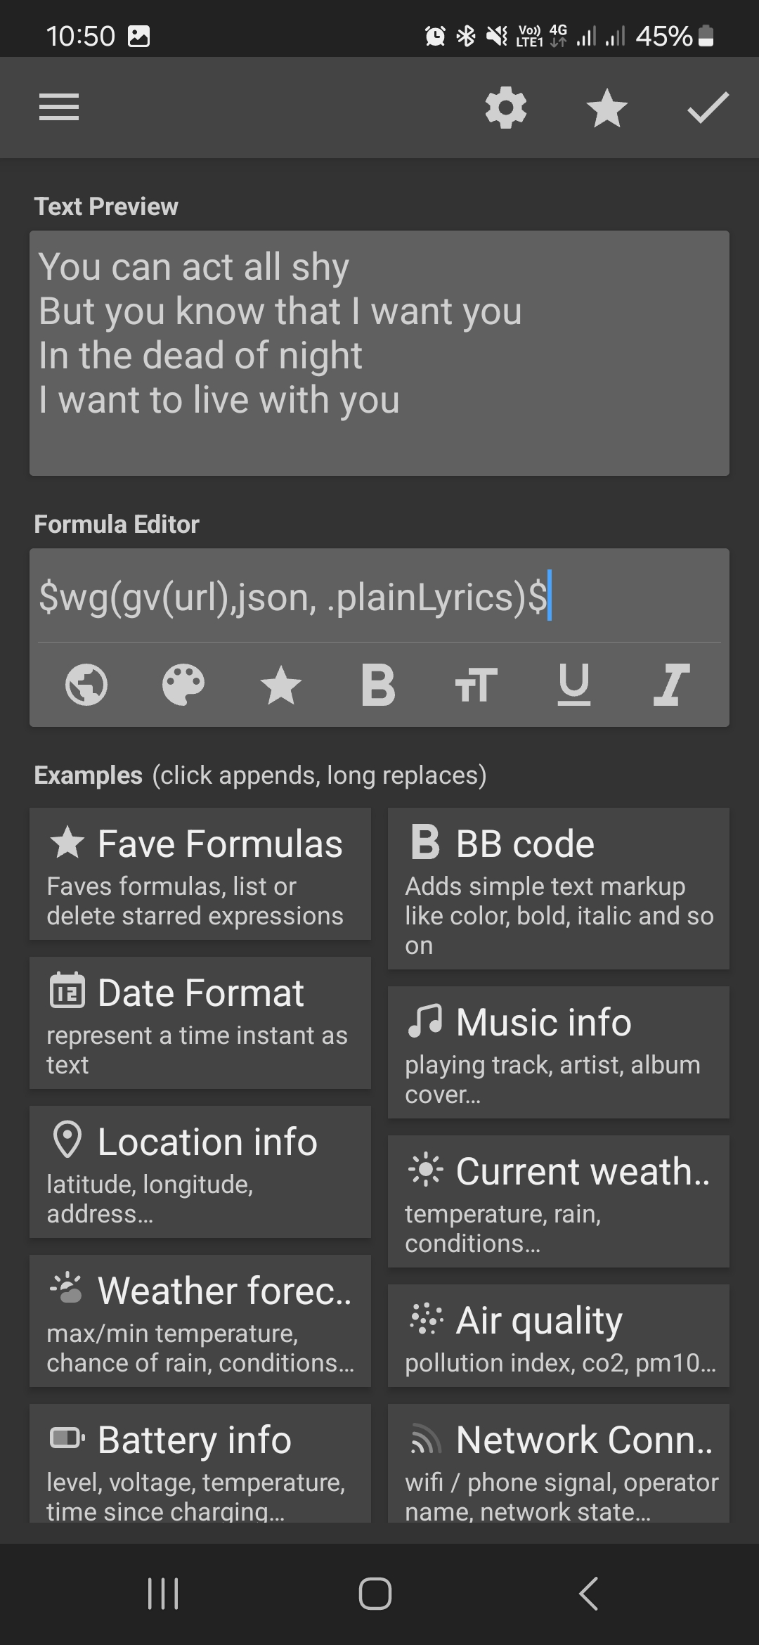The height and width of the screenshot is (1645, 759).
Task: Select the text size icon
Action: [476, 685]
